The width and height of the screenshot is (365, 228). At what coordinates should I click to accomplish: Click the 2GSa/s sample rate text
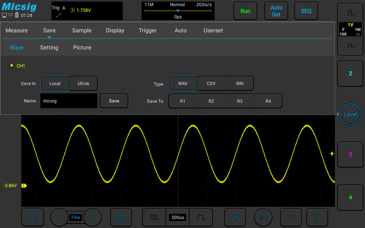click(204, 5)
